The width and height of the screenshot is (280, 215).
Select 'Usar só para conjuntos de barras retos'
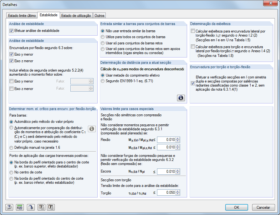103,43
